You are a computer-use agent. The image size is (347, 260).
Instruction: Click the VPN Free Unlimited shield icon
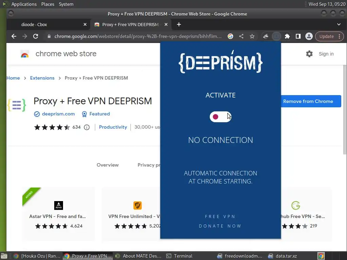click(x=138, y=205)
